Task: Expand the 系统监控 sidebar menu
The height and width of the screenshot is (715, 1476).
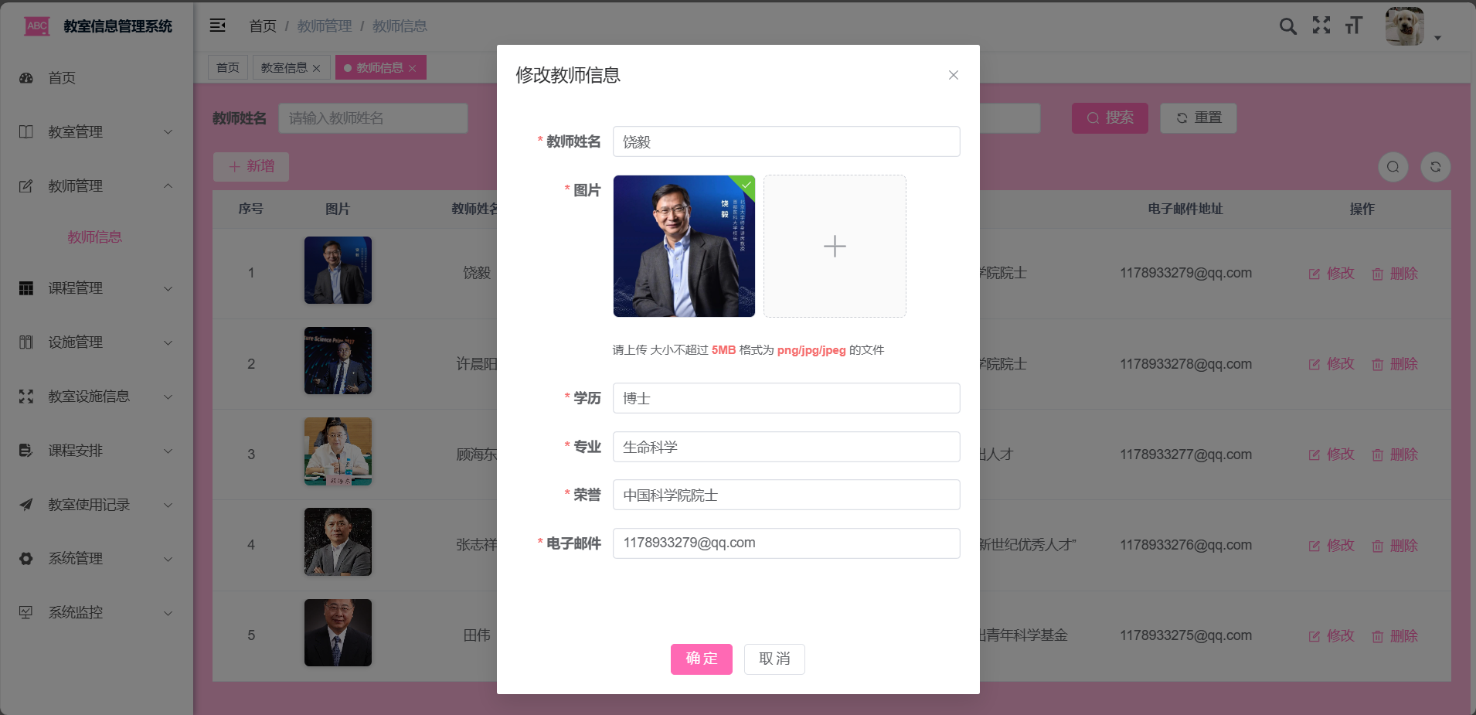Action: (97, 613)
